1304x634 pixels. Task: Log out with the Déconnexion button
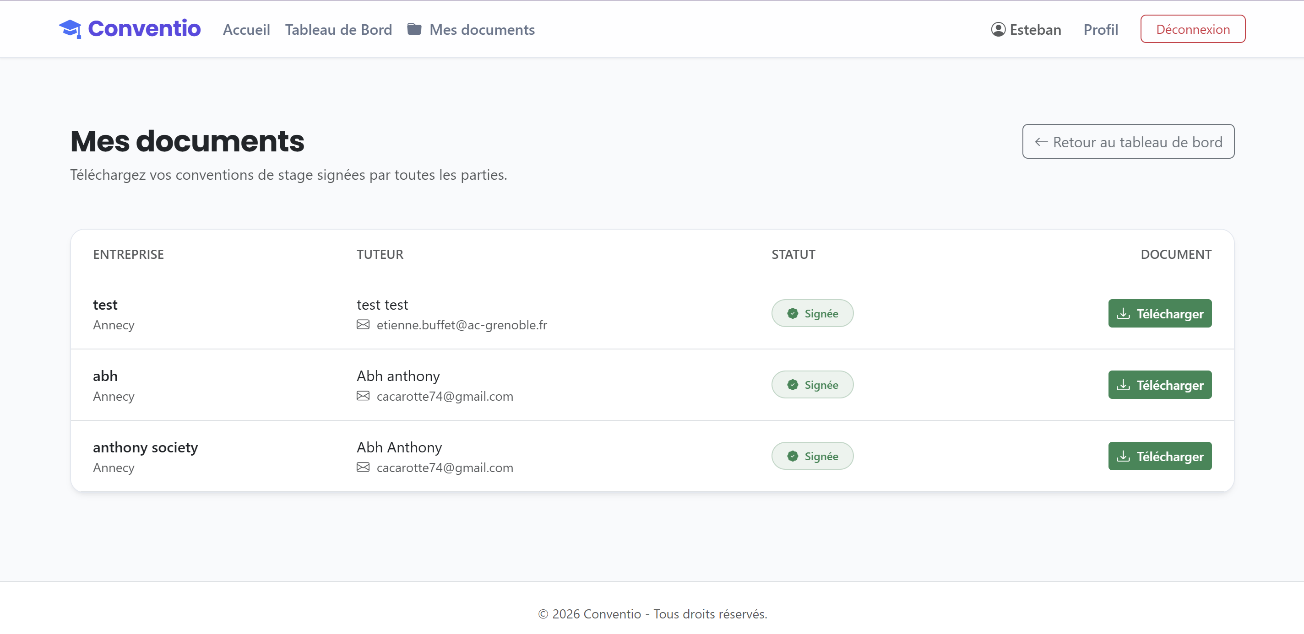click(1193, 29)
